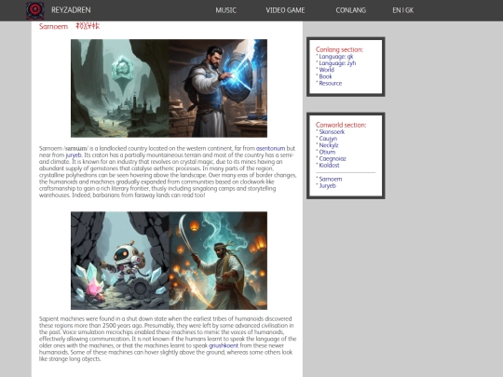Click the conlang script glyphs beside Sarnoem title
The height and width of the screenshot is (377, 503).
[88, 26]
